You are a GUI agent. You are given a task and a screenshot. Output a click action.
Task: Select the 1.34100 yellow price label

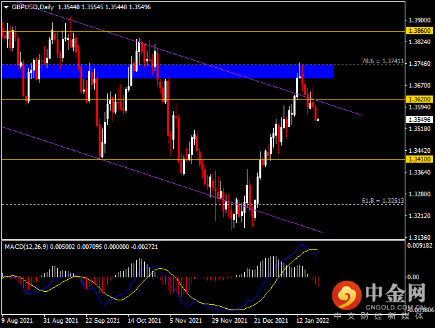pyautogui.click(x=419, y=159)
